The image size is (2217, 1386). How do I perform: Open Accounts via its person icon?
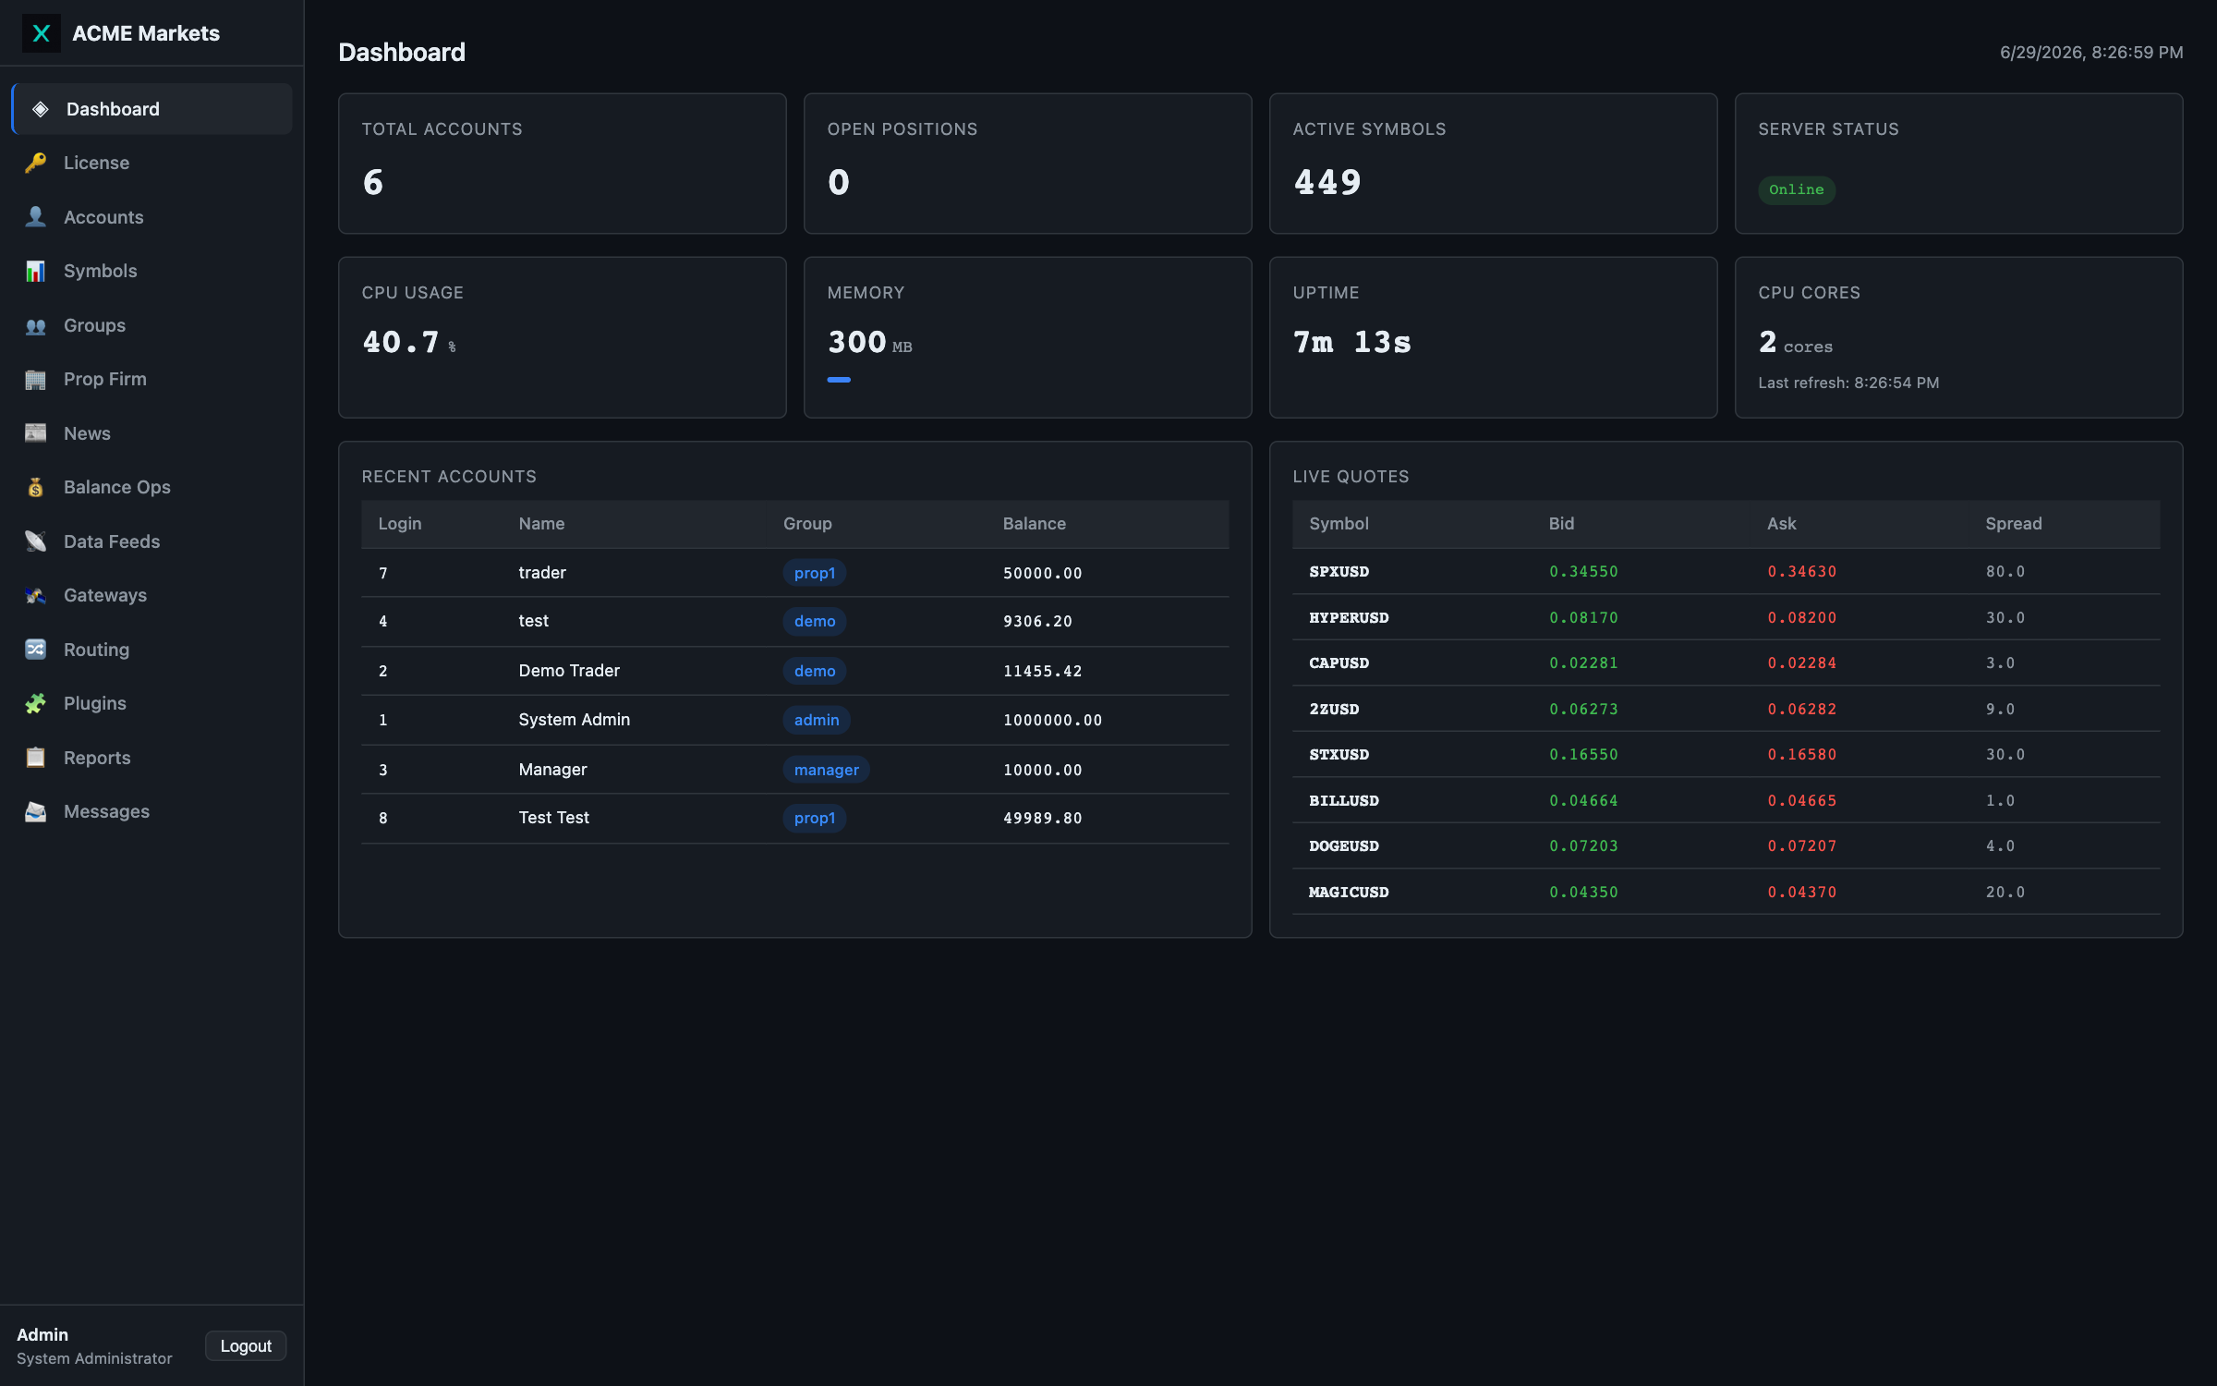(35, 217)
